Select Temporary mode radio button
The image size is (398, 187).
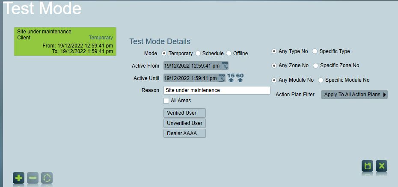[x=164, y=53]
